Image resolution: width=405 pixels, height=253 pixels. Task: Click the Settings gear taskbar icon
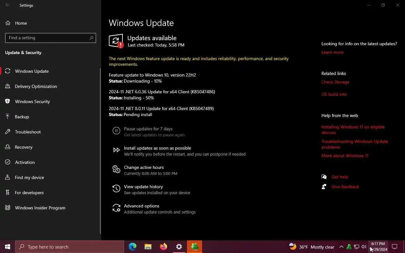[179, 247]
